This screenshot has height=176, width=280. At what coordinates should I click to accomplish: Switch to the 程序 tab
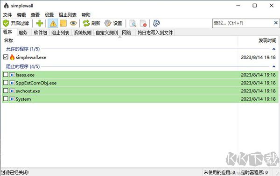[x=7, y=32]
